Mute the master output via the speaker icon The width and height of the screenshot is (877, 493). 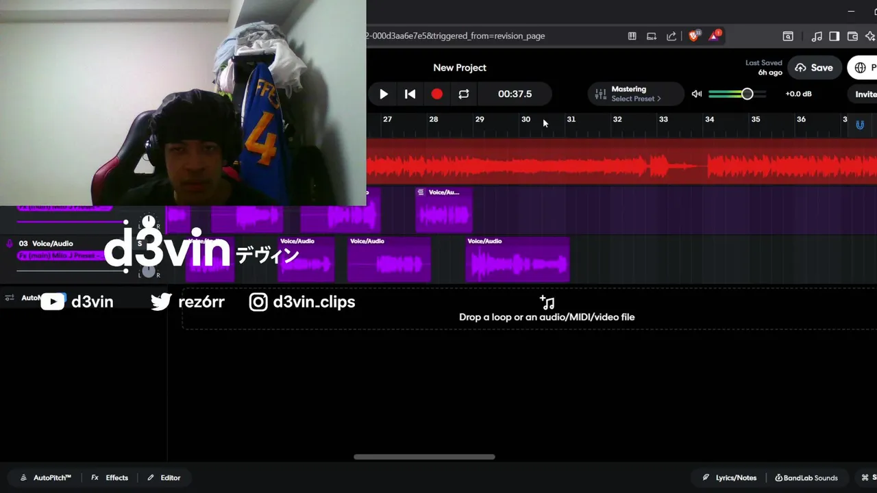tap(697, 94)
